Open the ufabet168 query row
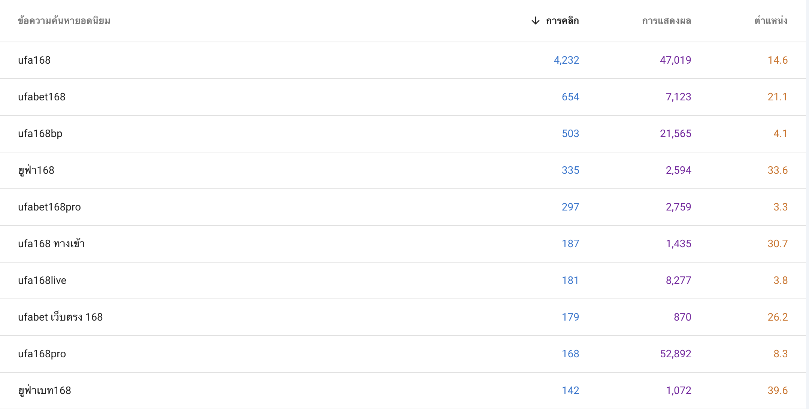 tap(403, 97)
